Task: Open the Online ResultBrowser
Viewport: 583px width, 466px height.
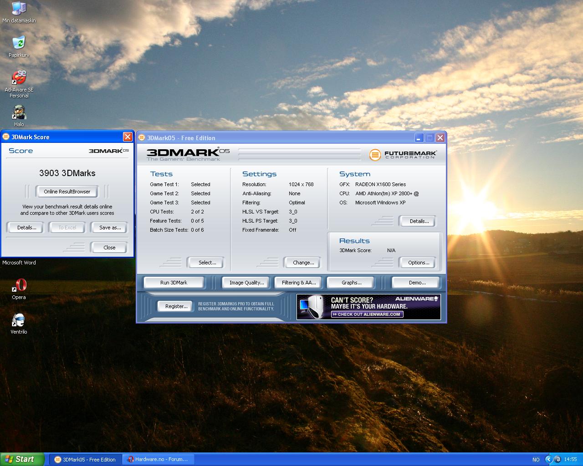Action: (x=67, y=192)
